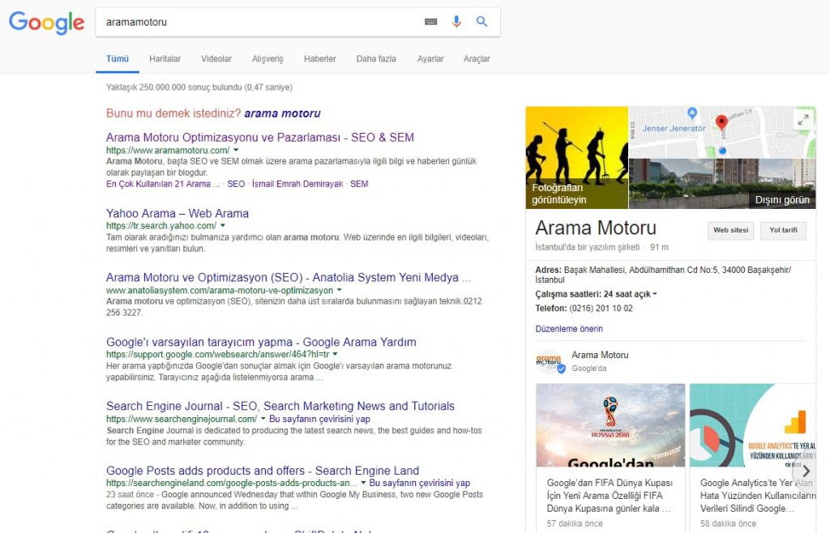
Task: Click 'arama motoru' spelling suggestion
Action: [x=282, y=113]
